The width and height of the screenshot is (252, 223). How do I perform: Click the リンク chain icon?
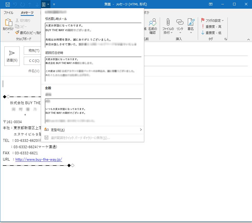coord(180,22)
